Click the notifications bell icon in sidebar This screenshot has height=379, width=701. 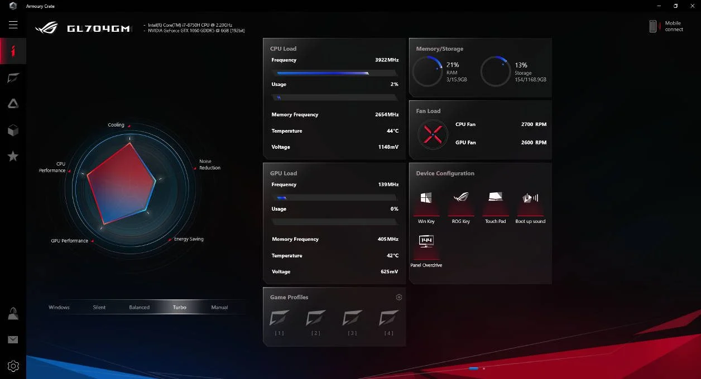coord(13,313)
